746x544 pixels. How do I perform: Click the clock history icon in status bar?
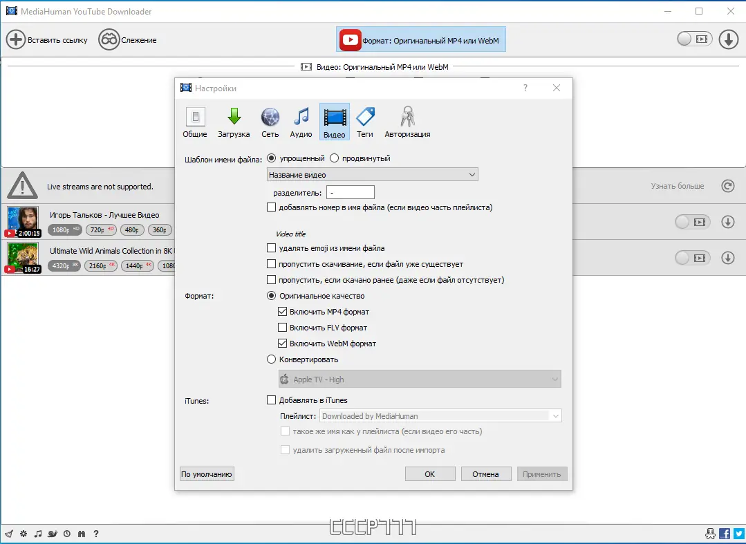coord(67,534)
